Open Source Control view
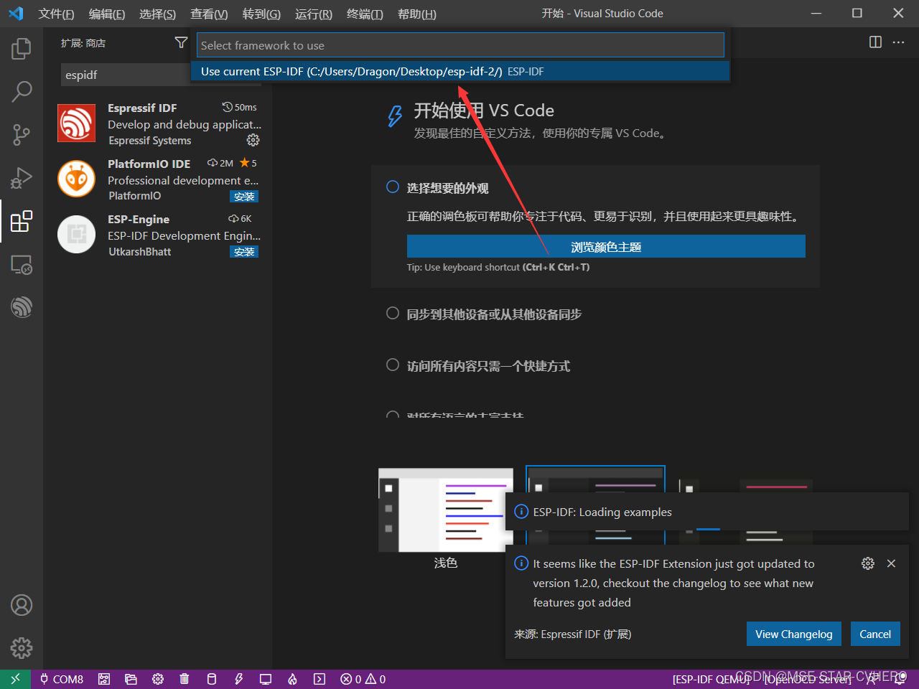919x689 pixels. (x=22, y=134)
